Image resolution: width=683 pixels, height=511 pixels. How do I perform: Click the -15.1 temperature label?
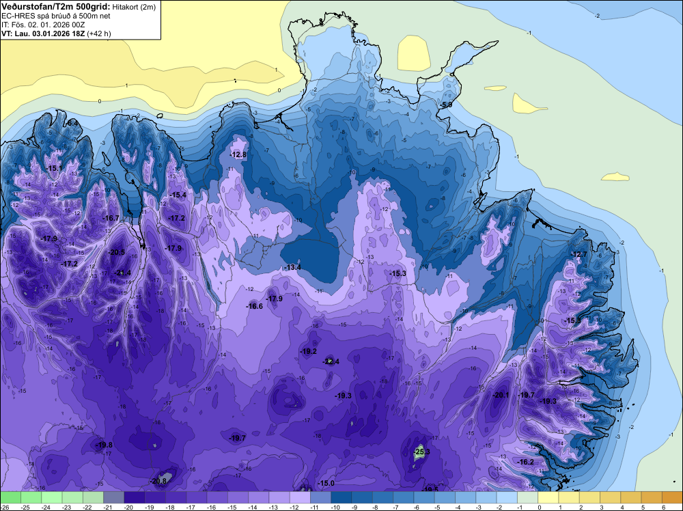click(x=54, y=168)
